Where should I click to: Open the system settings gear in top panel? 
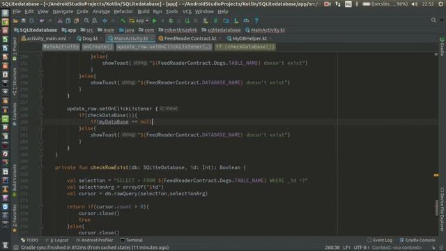tap(441, 4)
